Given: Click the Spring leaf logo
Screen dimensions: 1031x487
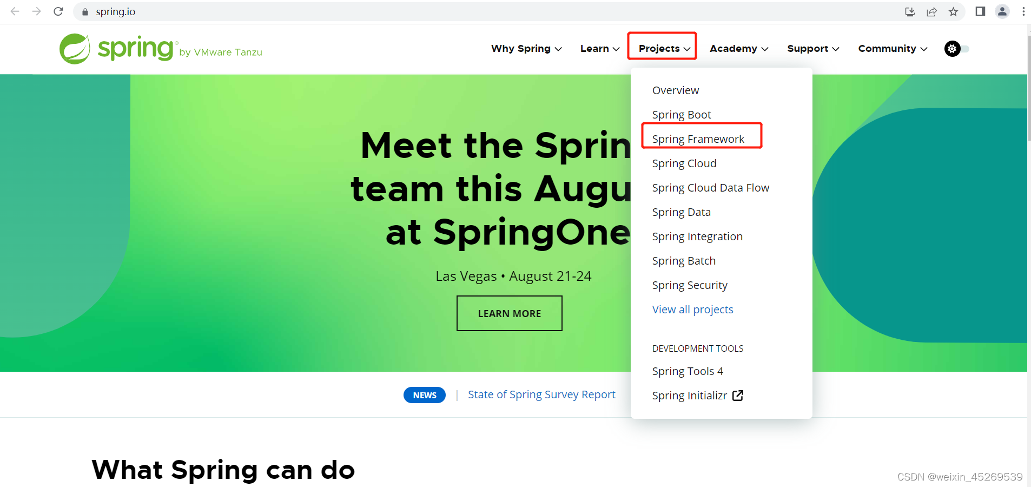Looking at the screenshot, I should coord(76,48).
